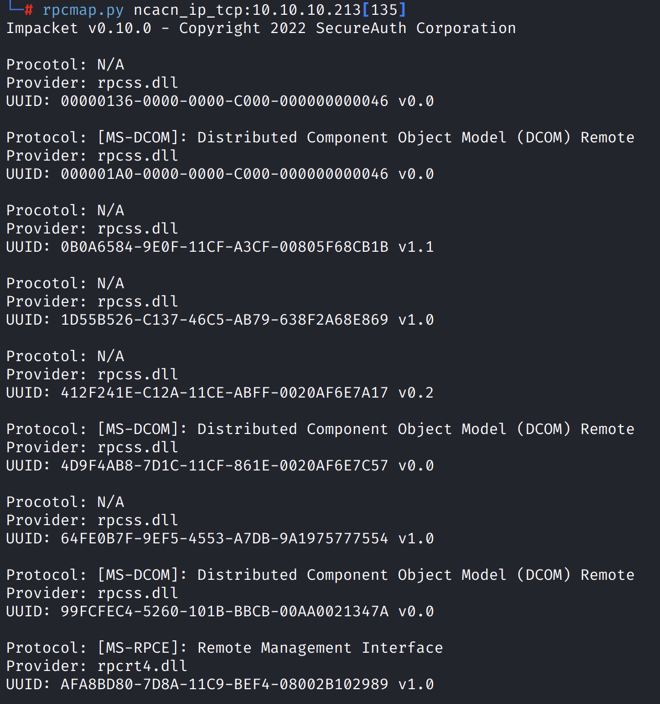Click UUID starting with 64FE0B7F
The width and height of the screenshot is (660, 704).
(224, 539)
